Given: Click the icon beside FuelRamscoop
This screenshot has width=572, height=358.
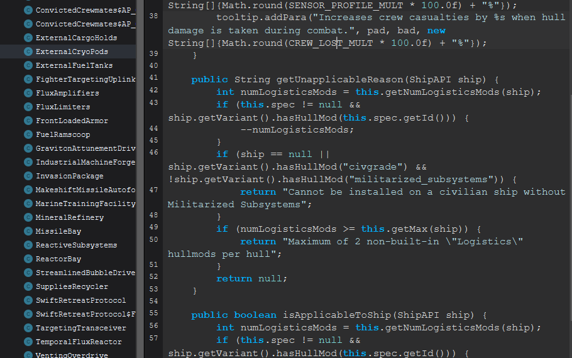Looking at the screenshot, I should [x=28, y=134].
